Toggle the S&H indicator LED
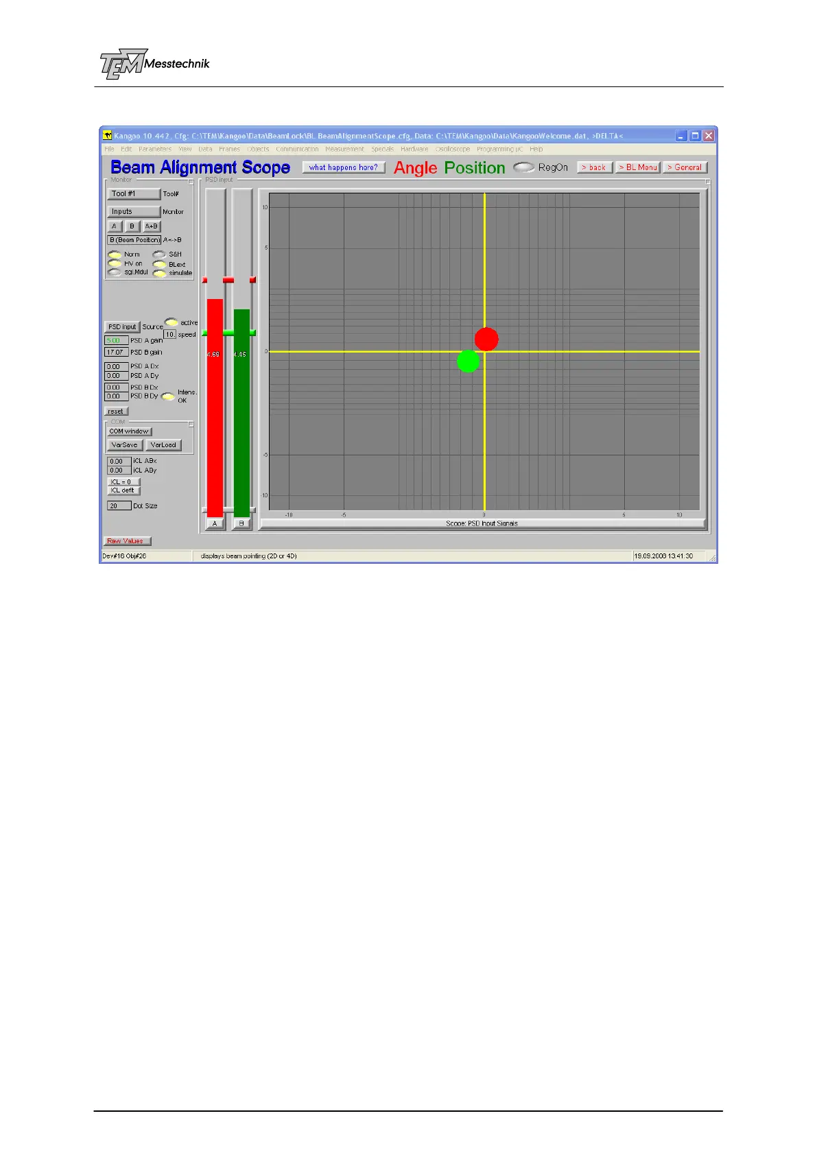 [159, 254]
